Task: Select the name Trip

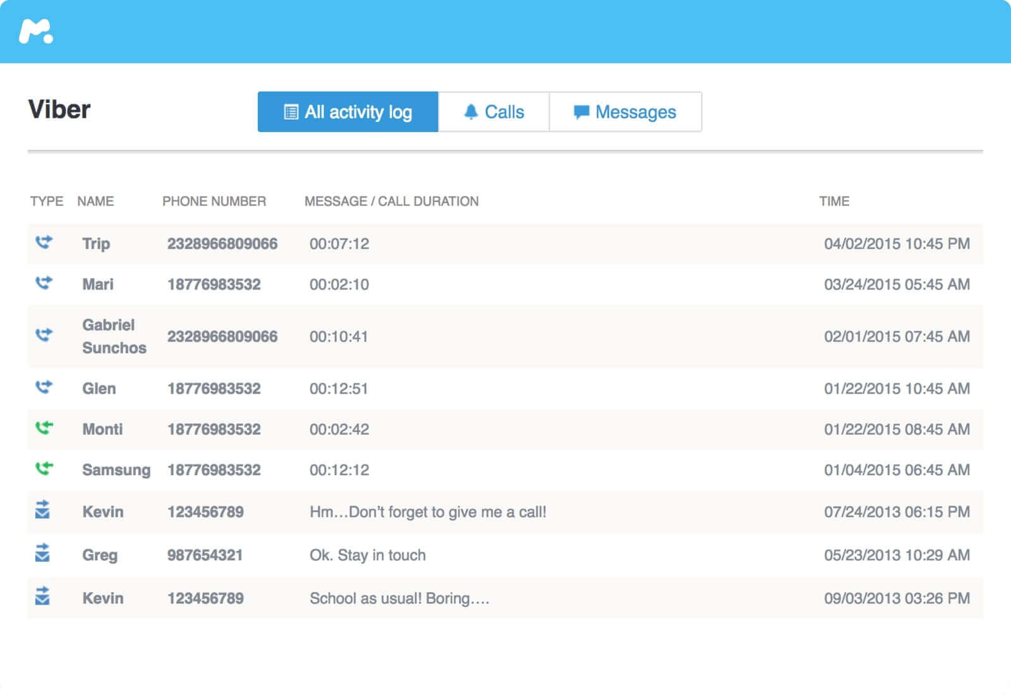Action: pos(96,244)
